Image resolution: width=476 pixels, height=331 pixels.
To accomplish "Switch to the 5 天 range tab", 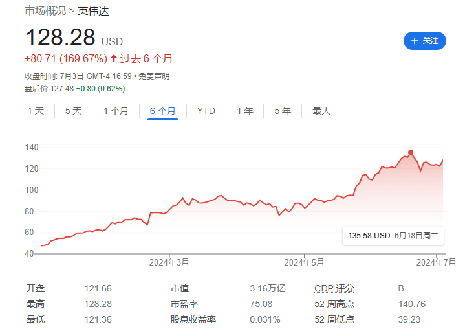I will click(74, 111).
